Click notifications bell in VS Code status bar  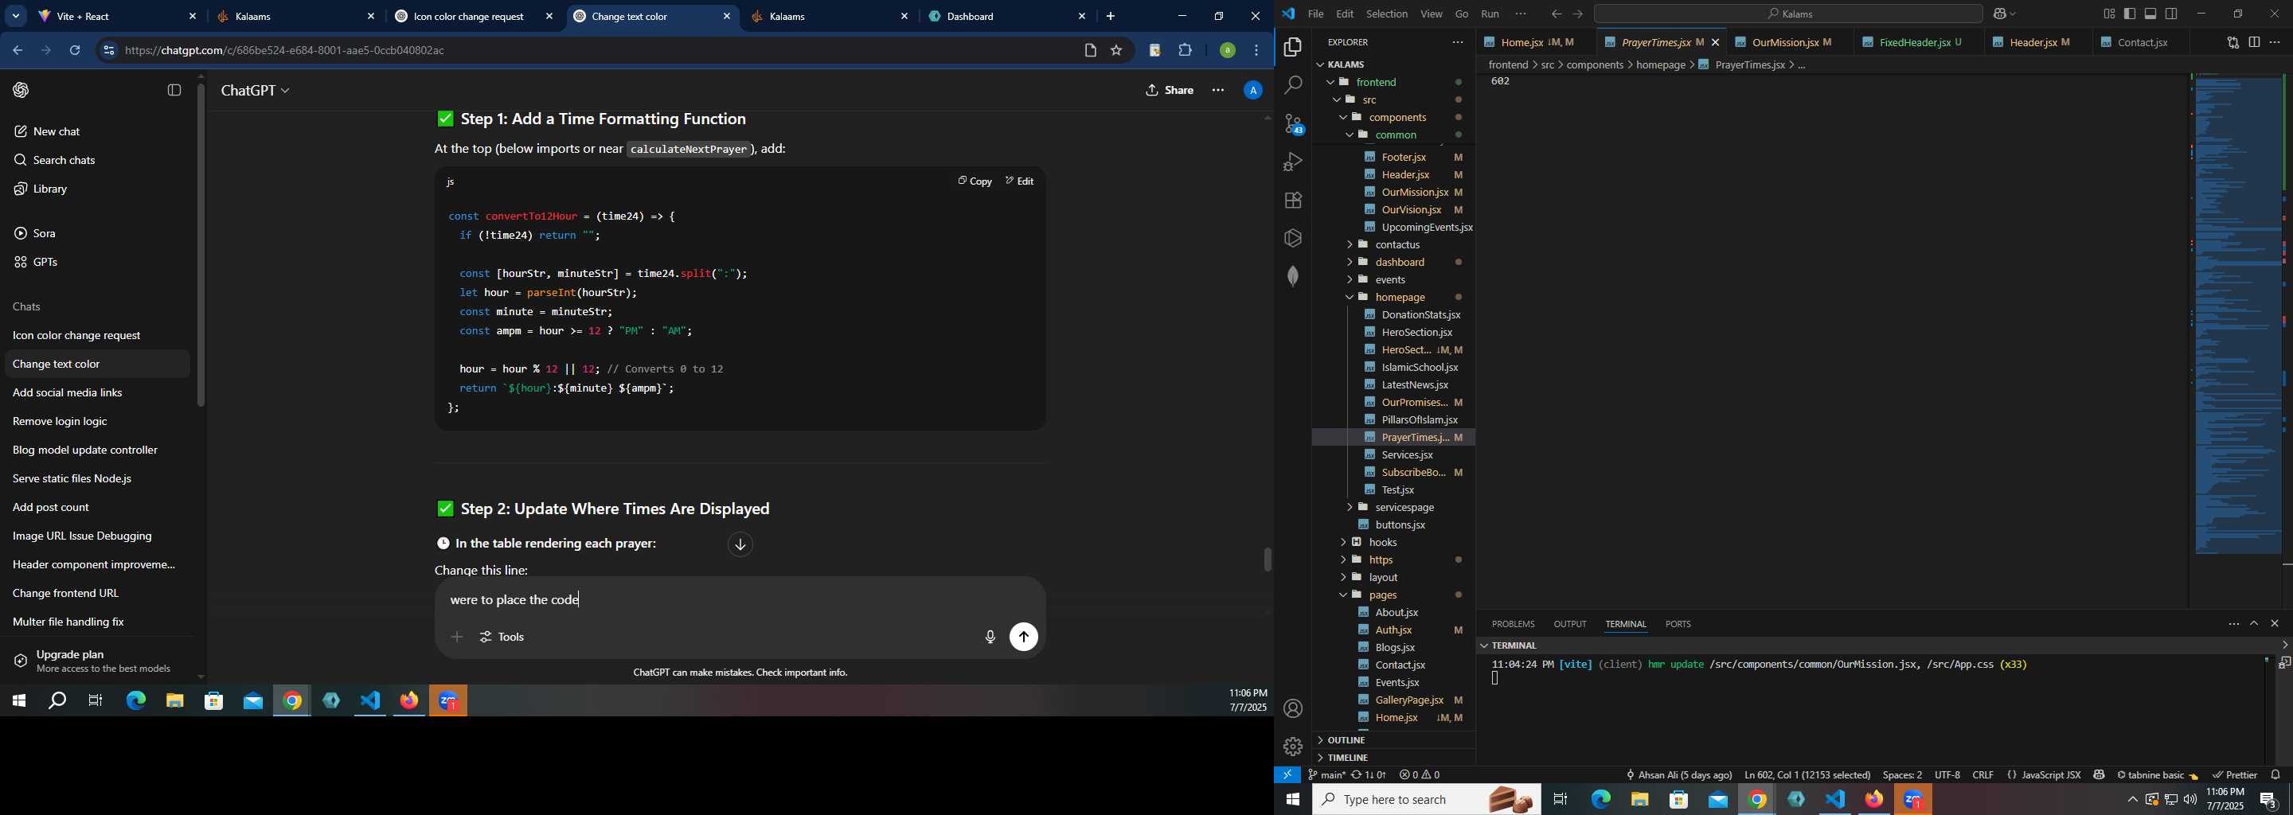pos(2275,775)
